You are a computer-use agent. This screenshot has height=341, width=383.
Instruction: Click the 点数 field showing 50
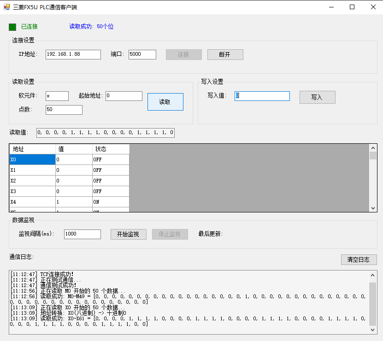coord(64,110)
